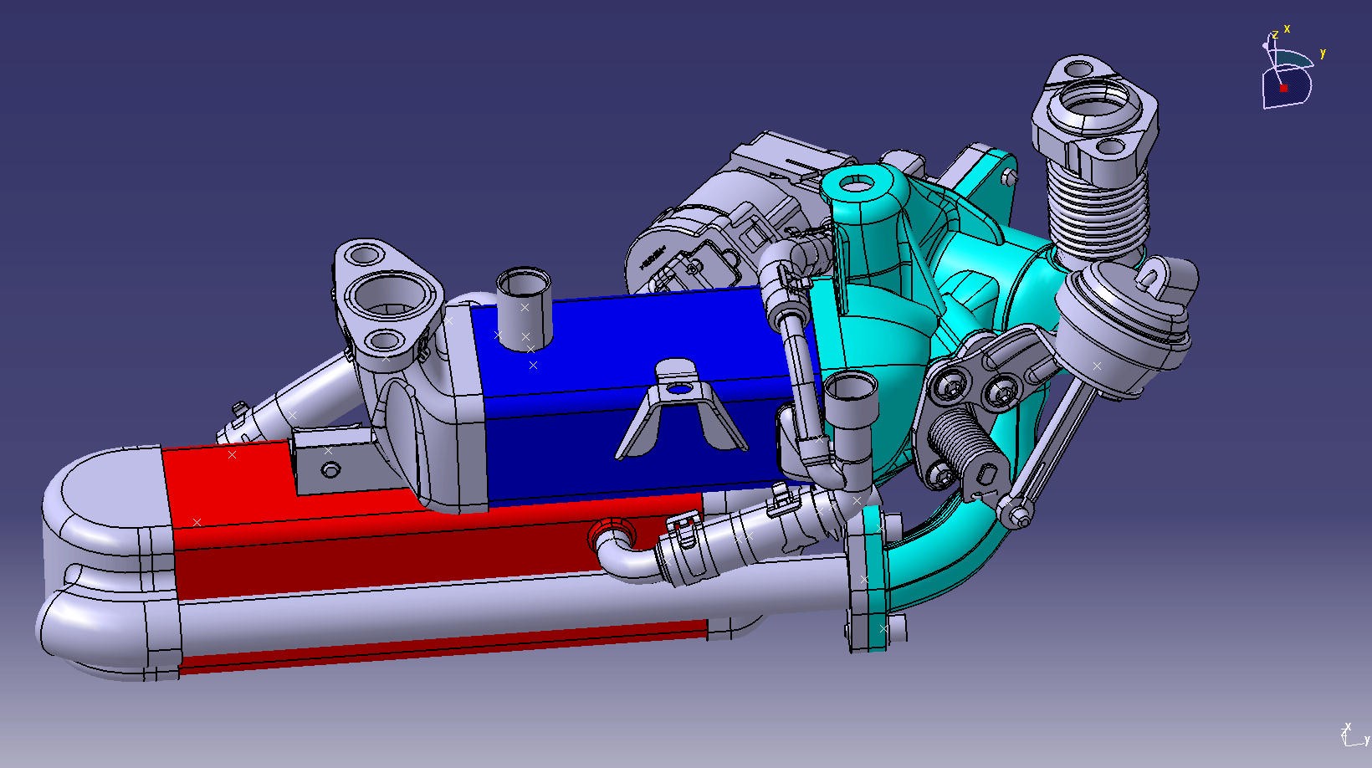Click the compass x axis label
This screenshot has height=768, width=1372.
coord(1287,28)
